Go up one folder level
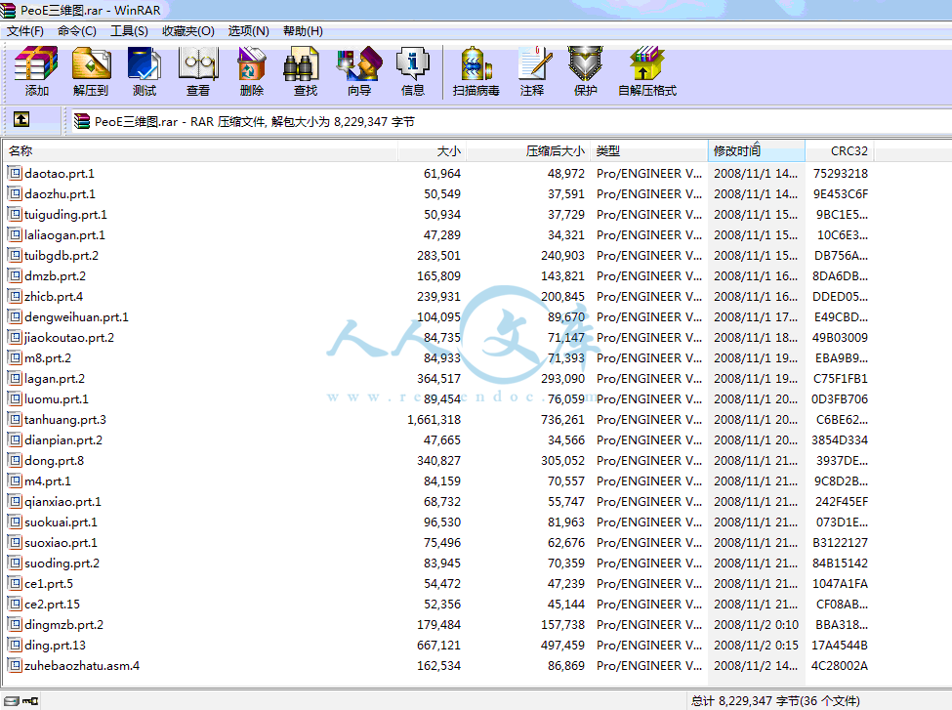952x710 pixels. click(x=21, y=120)
